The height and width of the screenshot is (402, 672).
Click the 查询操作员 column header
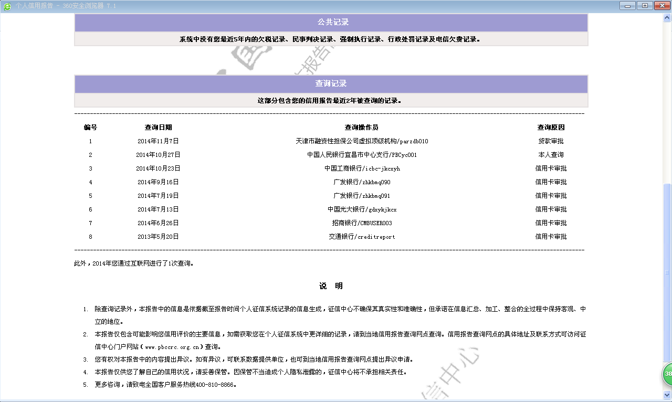click(x=362, y=128)
